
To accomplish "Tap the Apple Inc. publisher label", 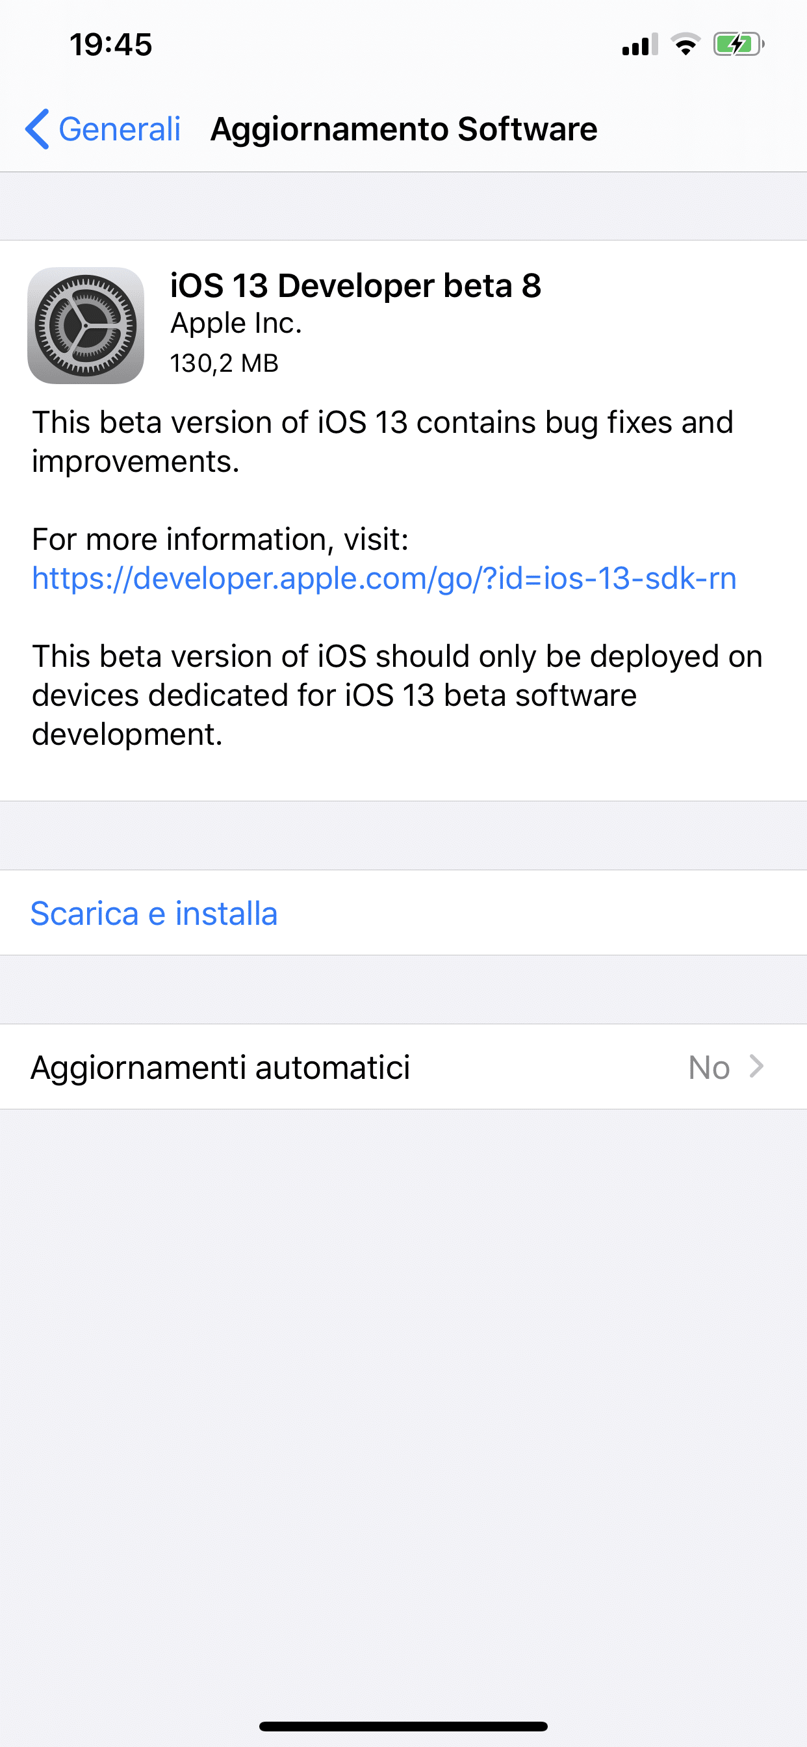I will point(235,324).
